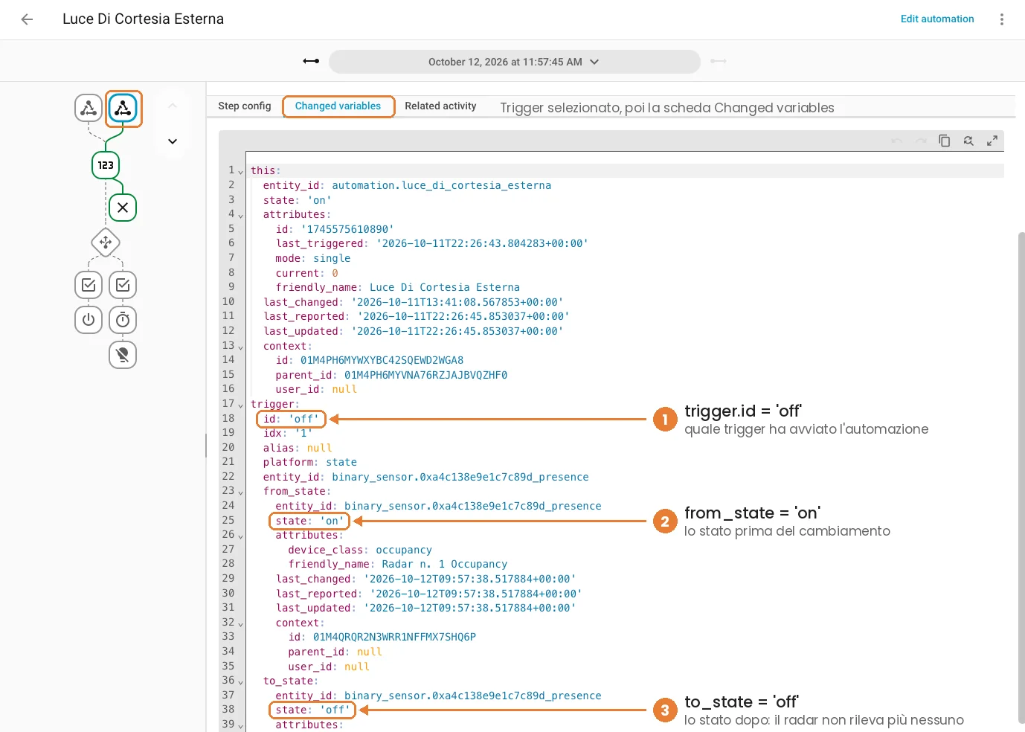Click the Edit automation link
This screenshot has width=1025, height=732.
coord(937,19)
